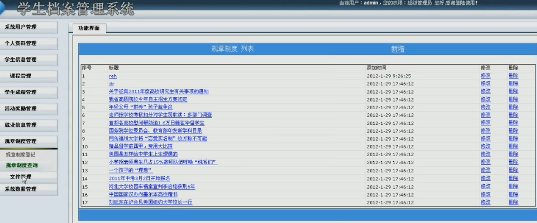Open the 关于征集2011年度高校研究生 notice link
537x223 pixels.
[159, 92]
